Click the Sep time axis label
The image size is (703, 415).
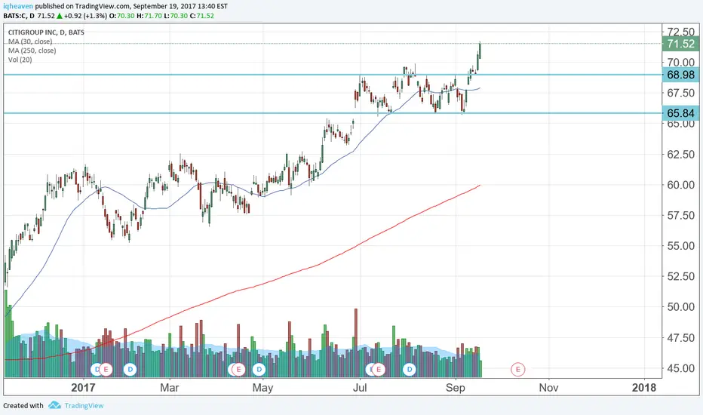click(456, 388)
